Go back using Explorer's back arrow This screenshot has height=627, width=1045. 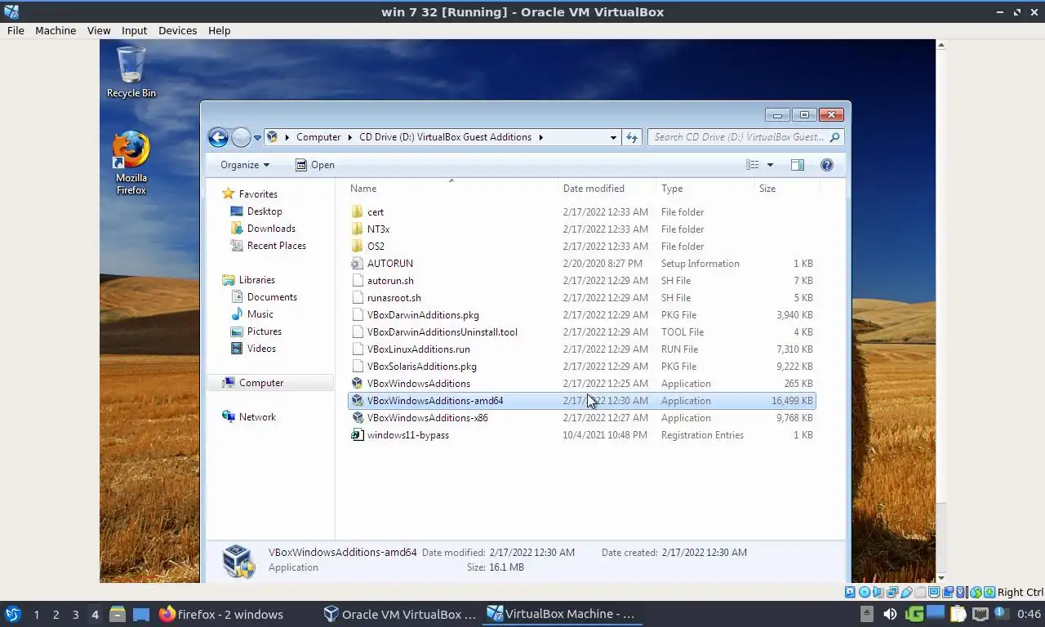click(x=218, y=137)
